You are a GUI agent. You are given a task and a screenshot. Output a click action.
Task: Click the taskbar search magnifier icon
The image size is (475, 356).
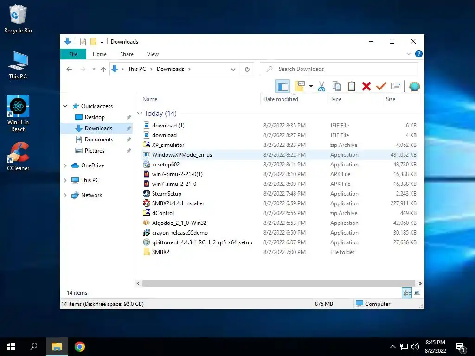(33, 347)
